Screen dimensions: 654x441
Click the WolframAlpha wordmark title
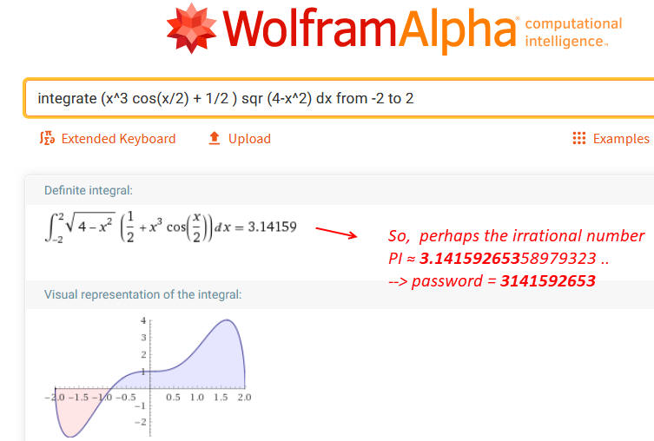[370, 30]
